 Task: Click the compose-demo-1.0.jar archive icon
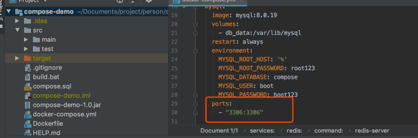pyautogui.click(x=28, y=105)
